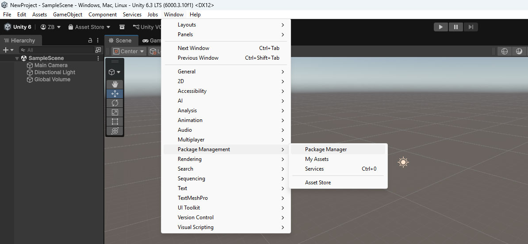Start Play mode
Image resolution: width=528 pixels, height=244 pixels.
coord(441,27)
